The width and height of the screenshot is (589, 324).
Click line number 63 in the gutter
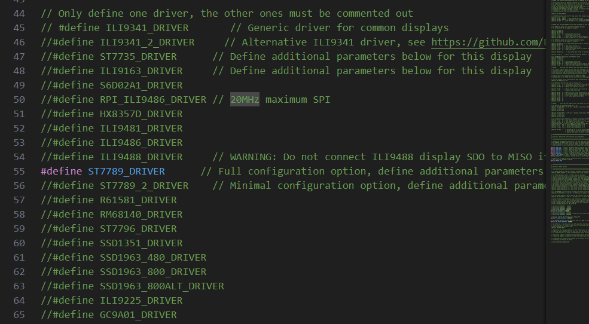click(x=19, y=286)
